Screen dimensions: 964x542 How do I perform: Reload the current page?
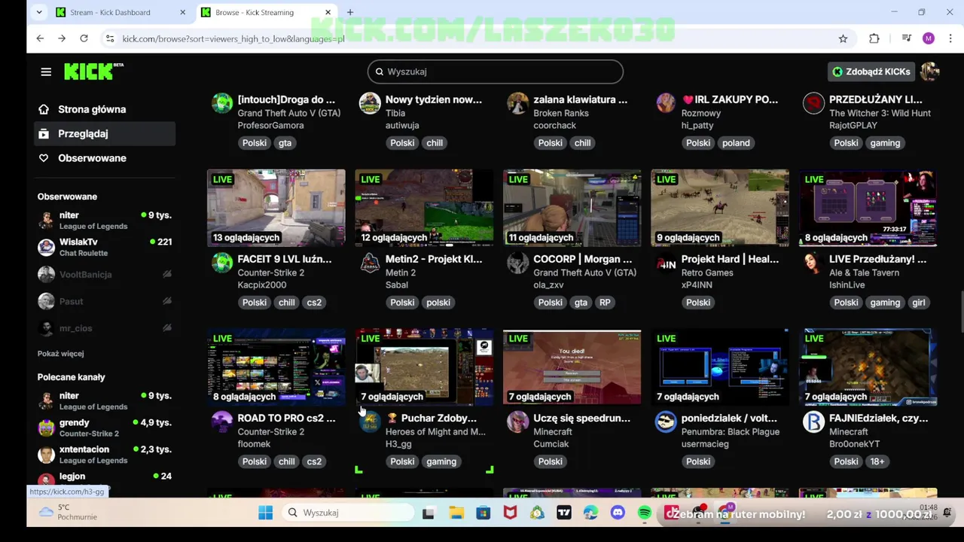point(84,38)
